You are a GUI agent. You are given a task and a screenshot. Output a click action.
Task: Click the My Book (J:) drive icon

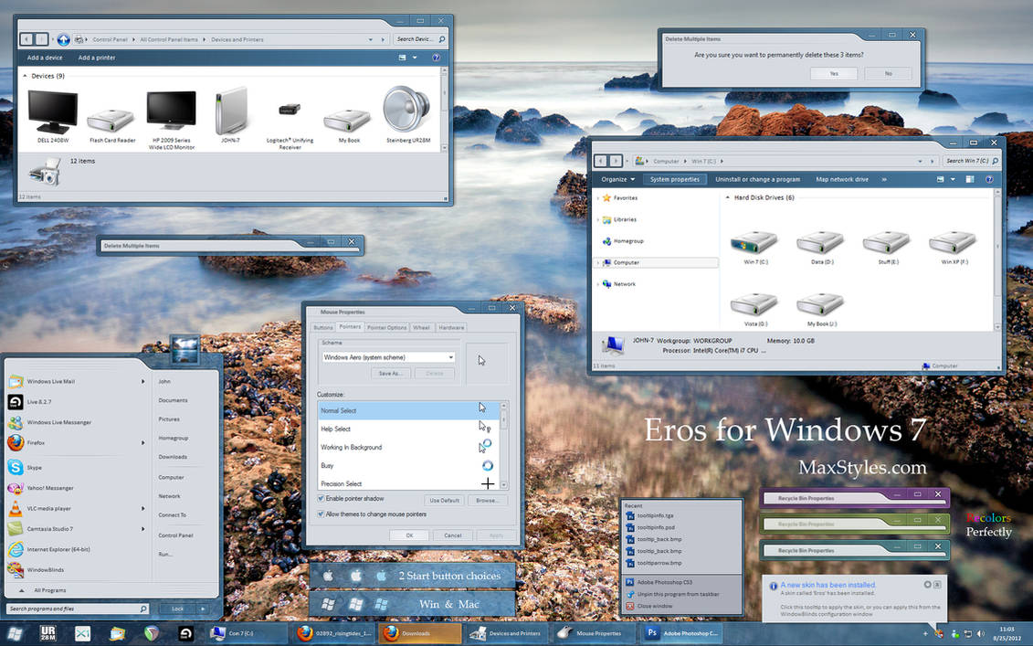(x=820, y=304)
